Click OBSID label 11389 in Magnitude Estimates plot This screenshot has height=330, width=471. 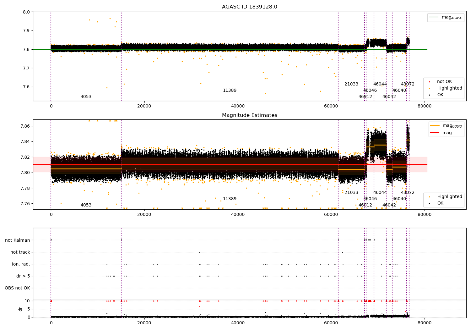coord(230,199)
